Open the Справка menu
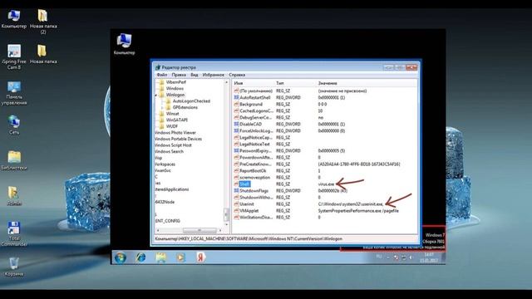Screen dimensions: 532x299 pyautogui.click(x=237, y=75)
